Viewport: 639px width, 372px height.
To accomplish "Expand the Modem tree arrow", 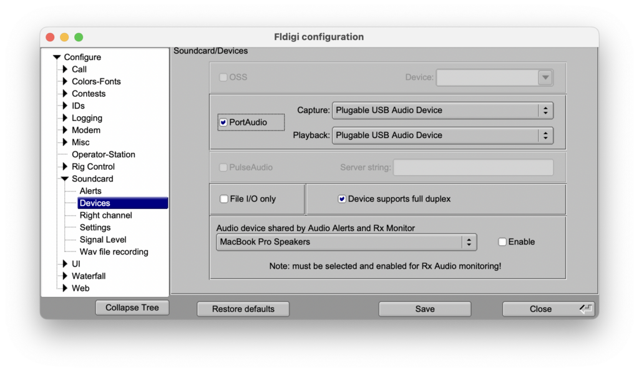I will (64, 130).
